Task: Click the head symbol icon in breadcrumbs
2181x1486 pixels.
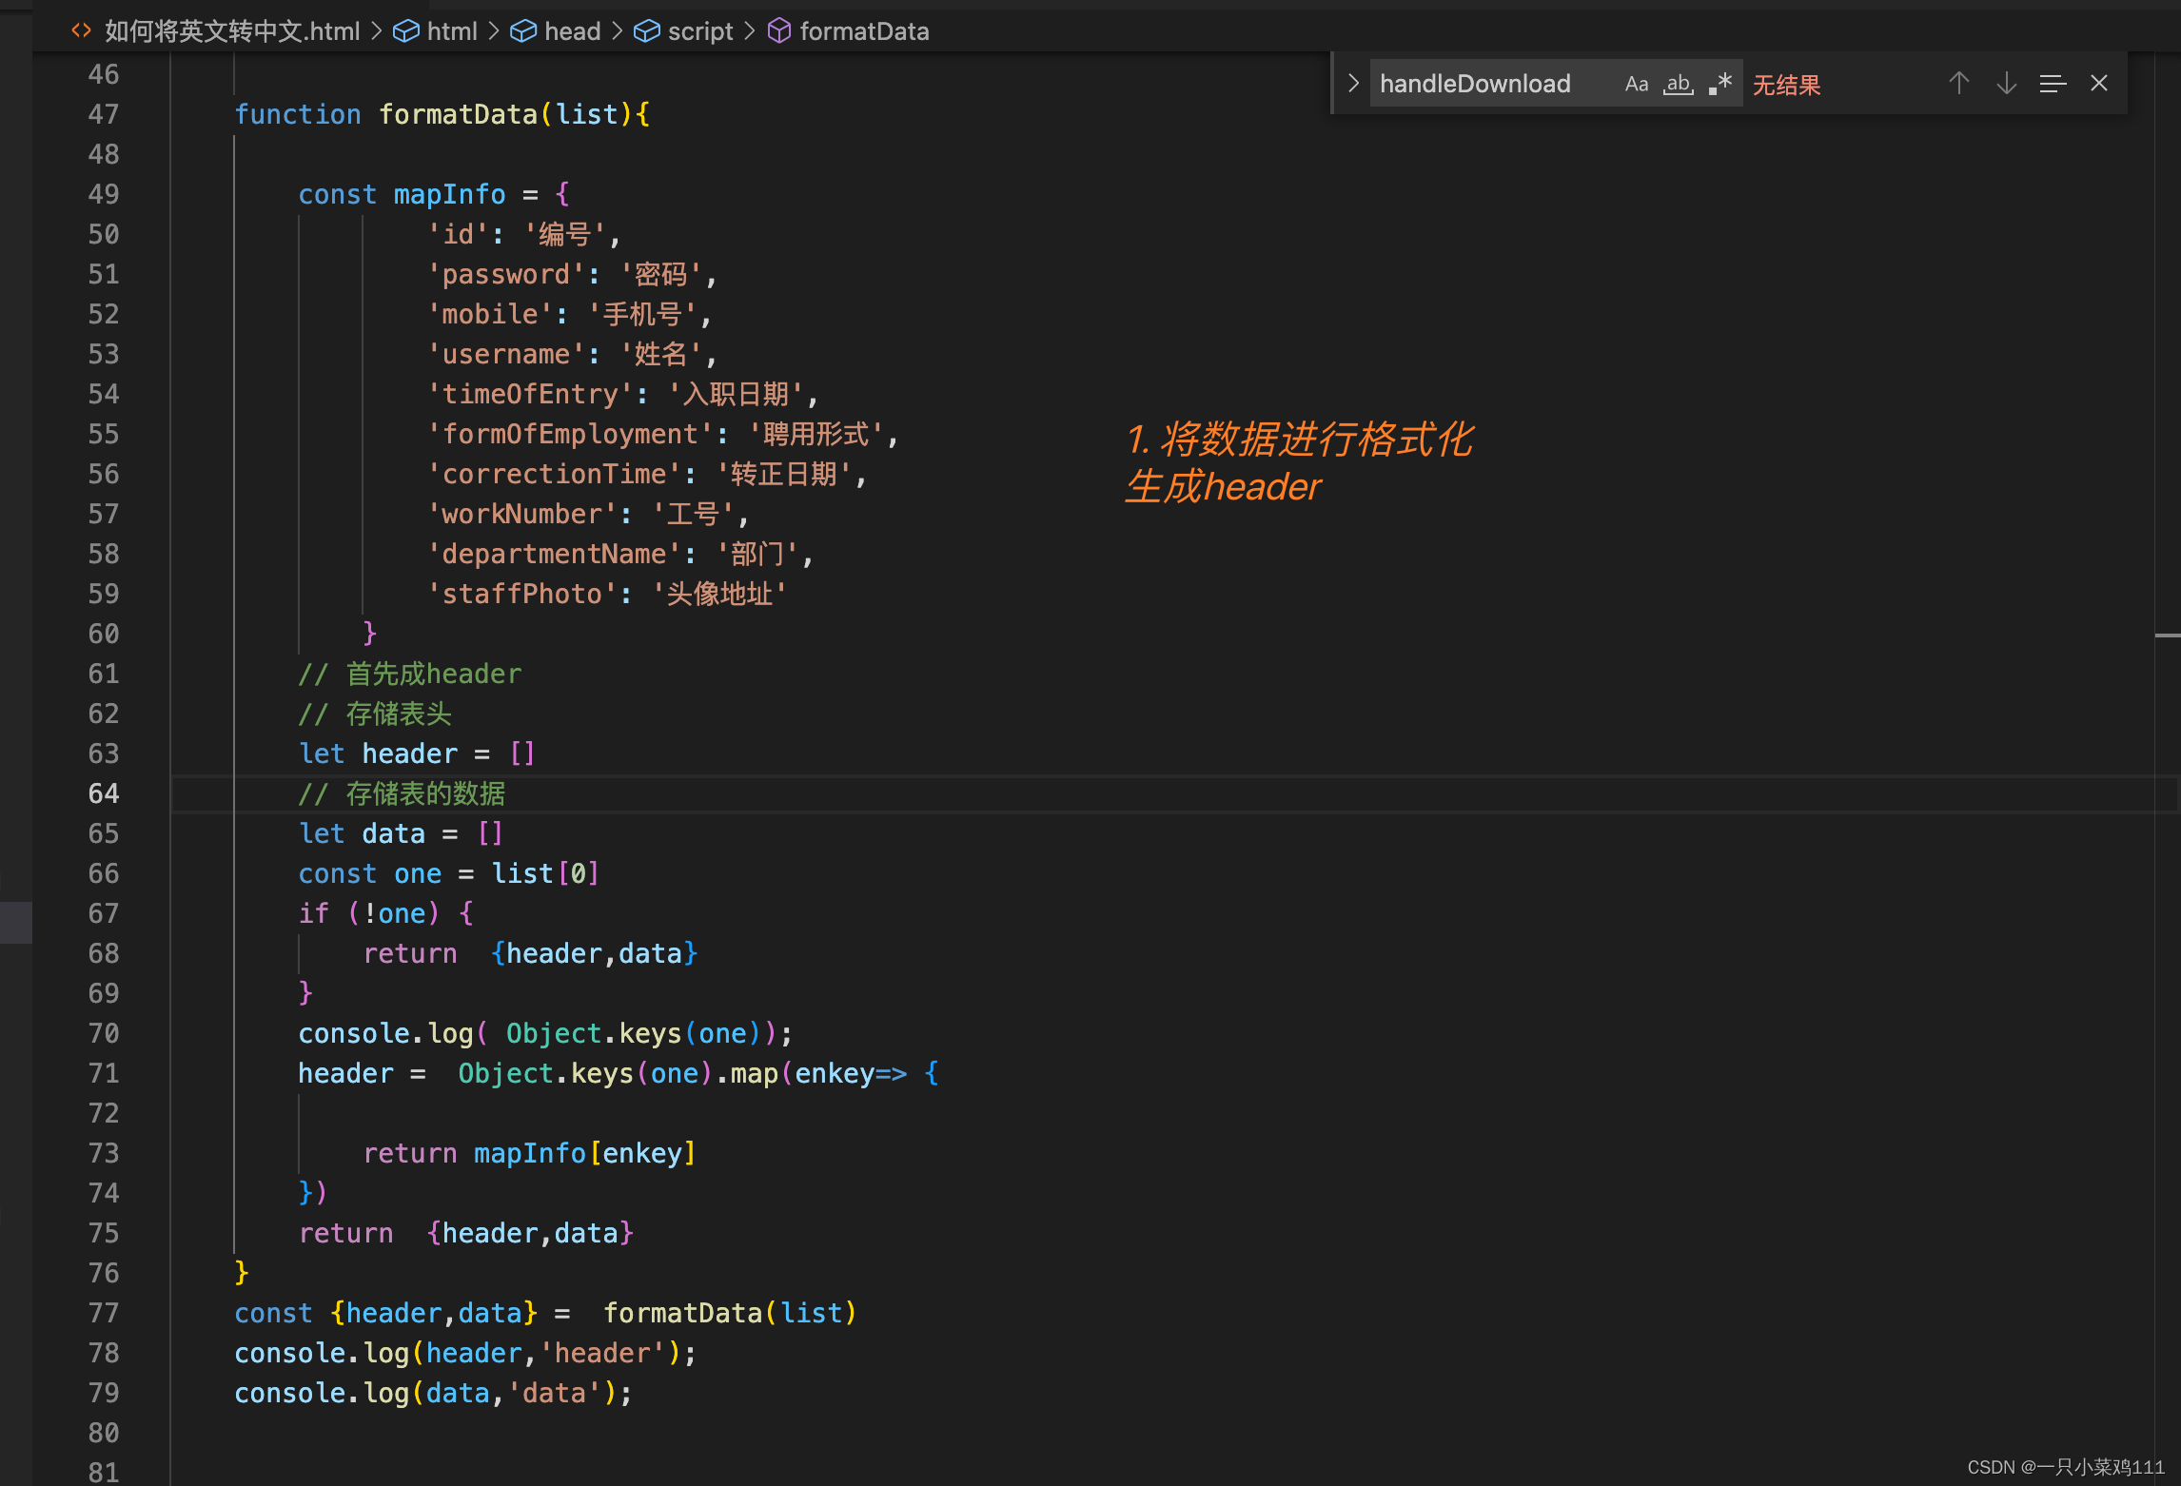Action: coord(525,31)
